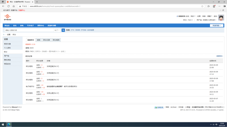Image resolution: width=227 pixels, height=127 pixels.
Task: Open the 快捷导航 quick navigation dropdown
Action: coord(217,25)
